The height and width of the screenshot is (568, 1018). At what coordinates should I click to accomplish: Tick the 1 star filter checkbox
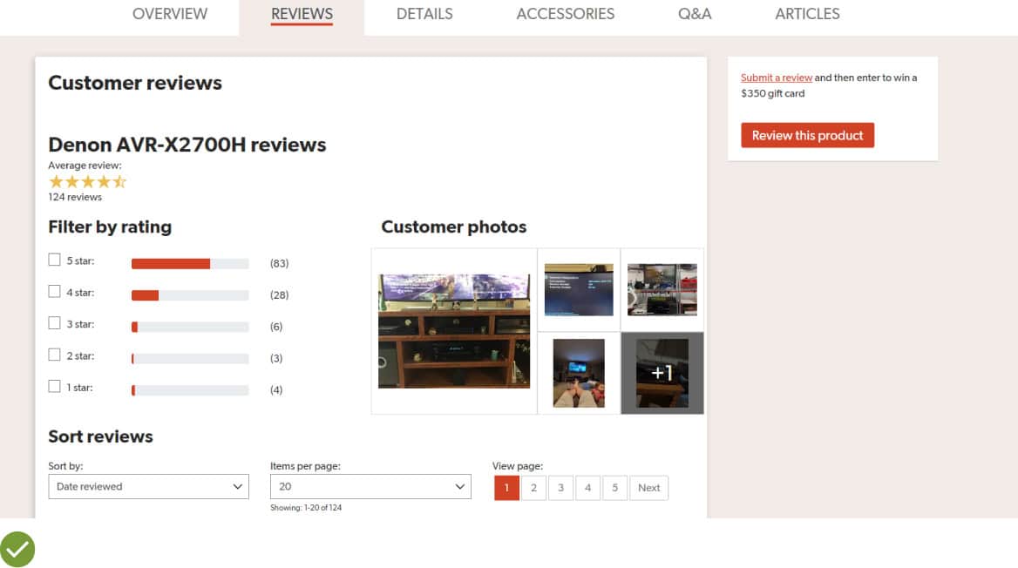pyautogui.click(x=54, y=387)
